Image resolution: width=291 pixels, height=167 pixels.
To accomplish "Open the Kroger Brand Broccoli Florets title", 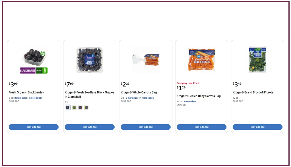I will [253, 92].
